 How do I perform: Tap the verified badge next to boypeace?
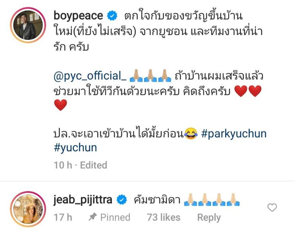click(112, 16)
